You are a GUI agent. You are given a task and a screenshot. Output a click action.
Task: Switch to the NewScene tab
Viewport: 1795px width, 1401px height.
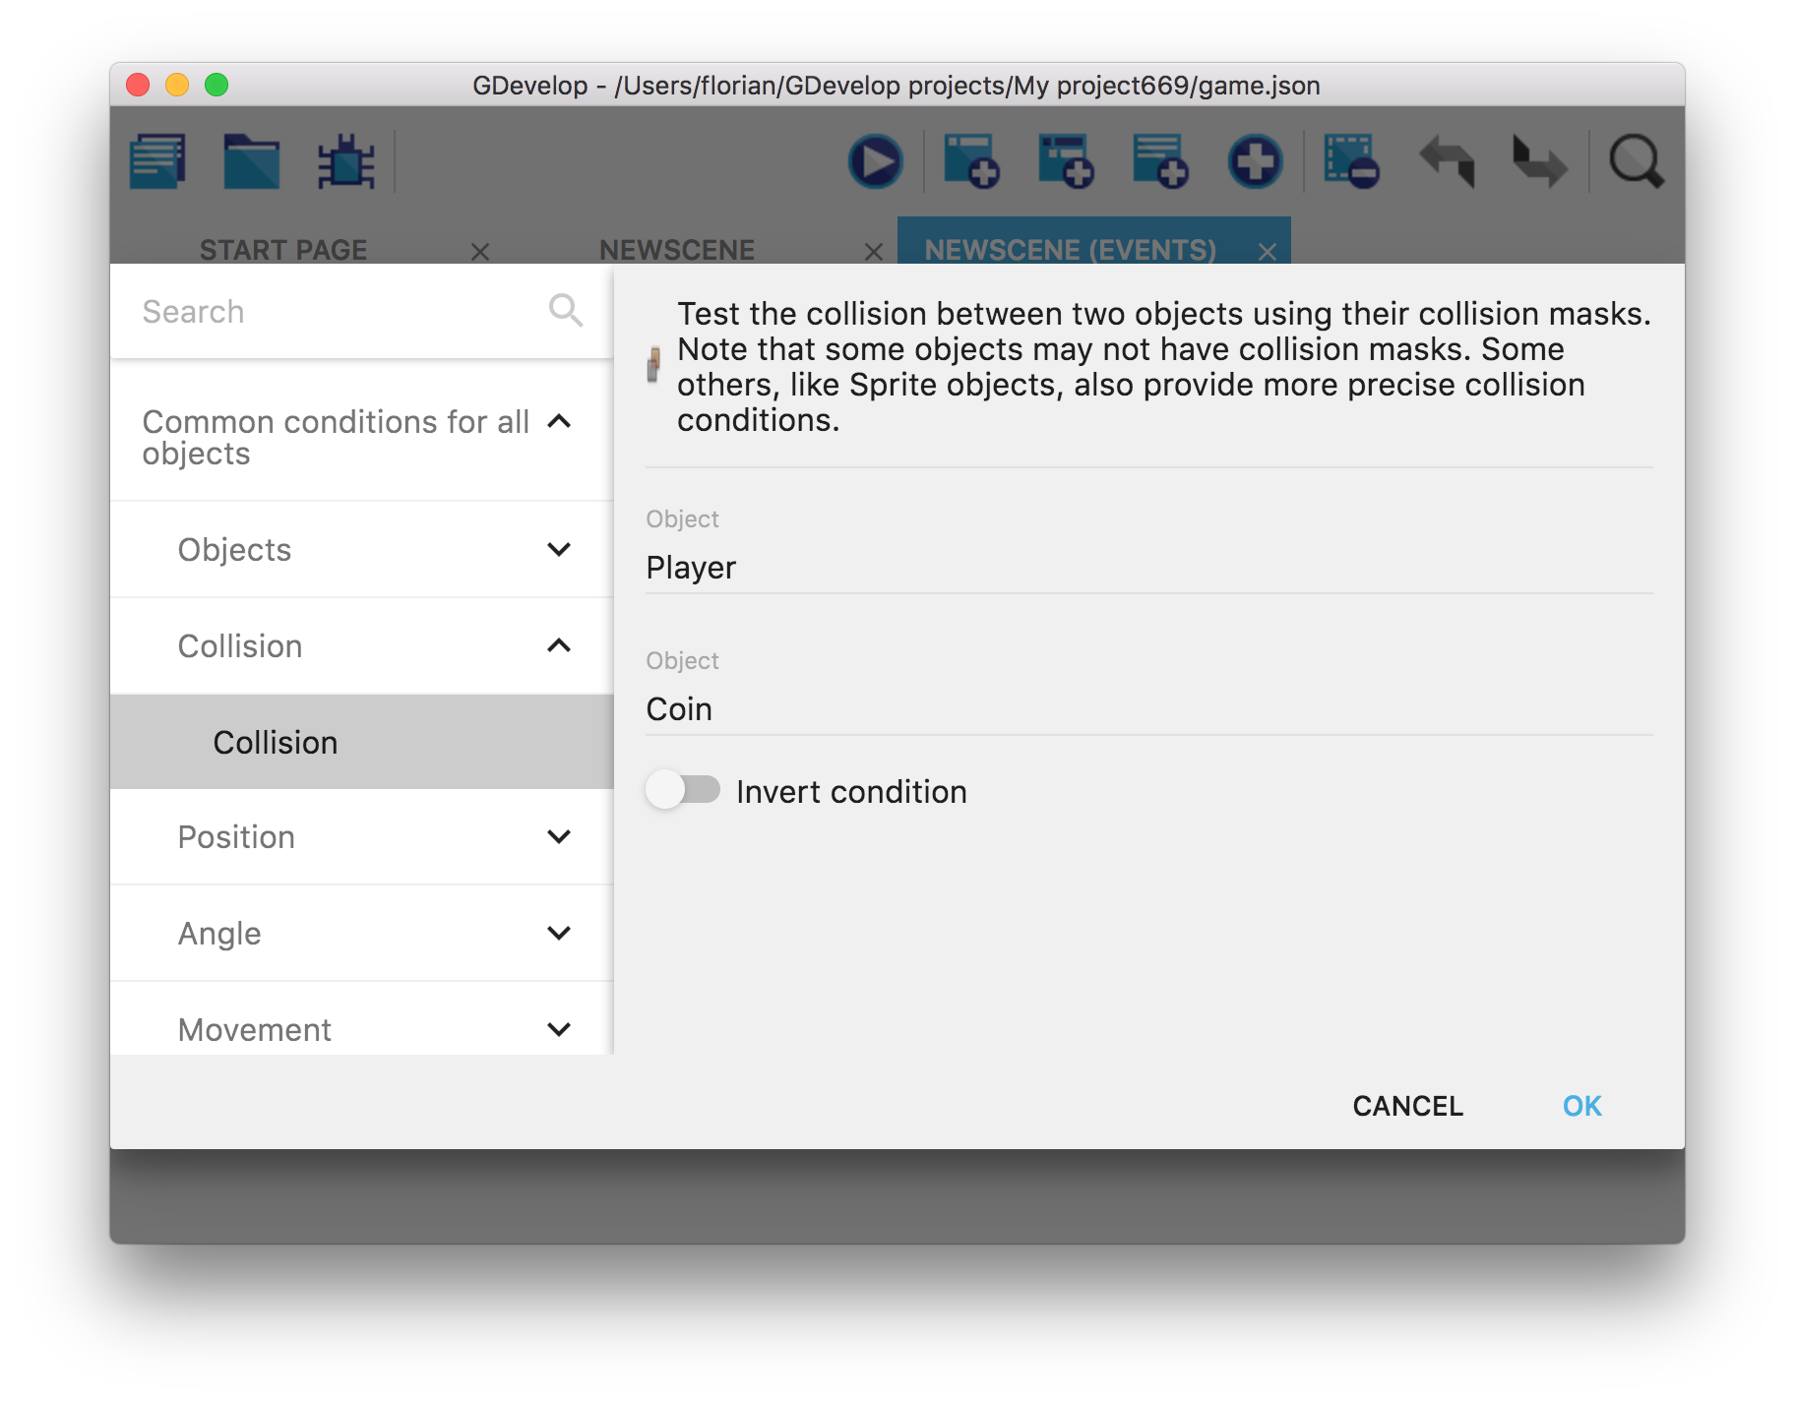677,250
